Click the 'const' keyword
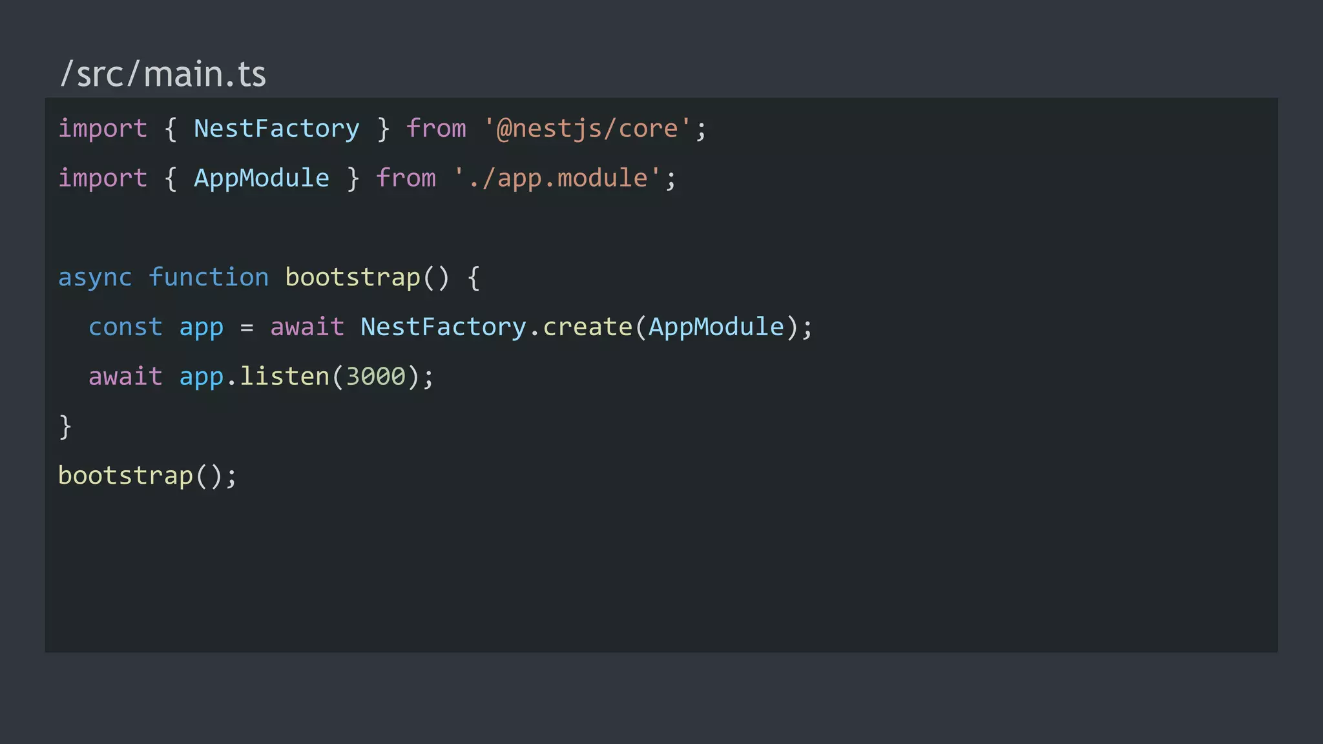 [x=125, y=327]
